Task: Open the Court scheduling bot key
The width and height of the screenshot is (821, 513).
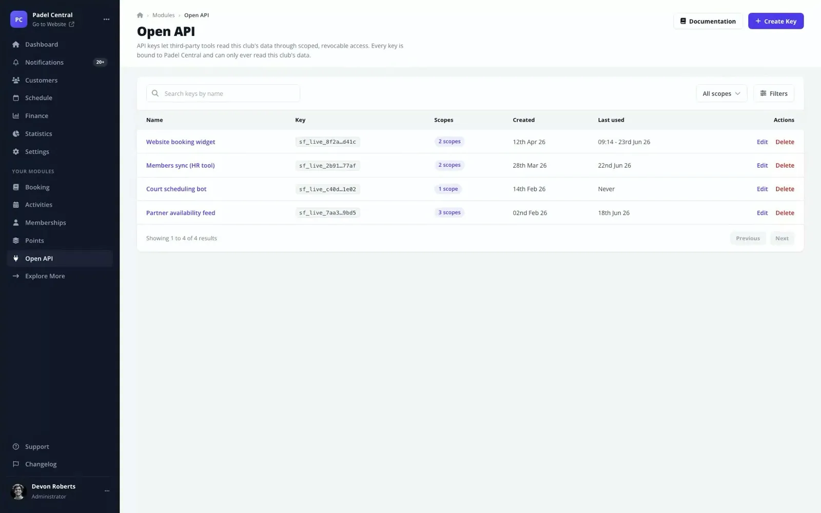Action: pos(177,189)
